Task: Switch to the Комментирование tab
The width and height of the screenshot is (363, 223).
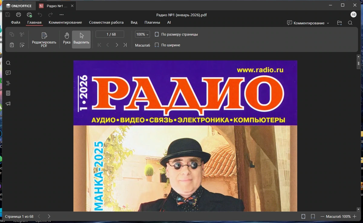Action: click(65, 22)
